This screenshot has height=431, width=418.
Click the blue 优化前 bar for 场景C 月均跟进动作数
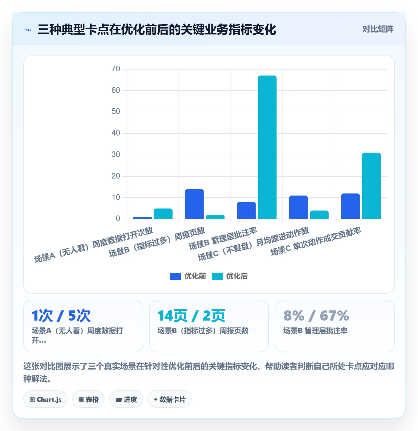[x=298, y=207]
